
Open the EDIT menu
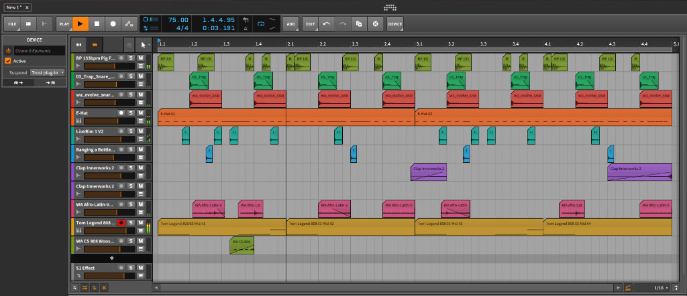click(x=310, y=24)
